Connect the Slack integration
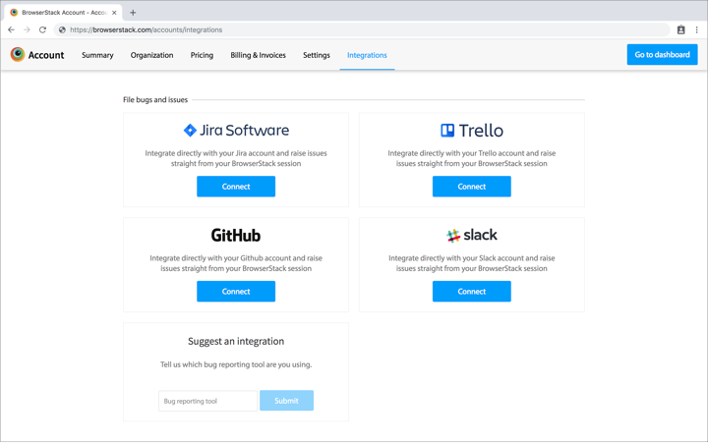The height and width of the screenshot is (443, 708). [x=472, y=292]
